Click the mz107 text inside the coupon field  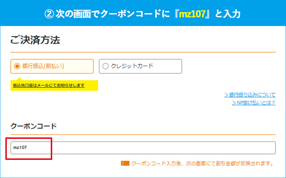coord(21,148)
